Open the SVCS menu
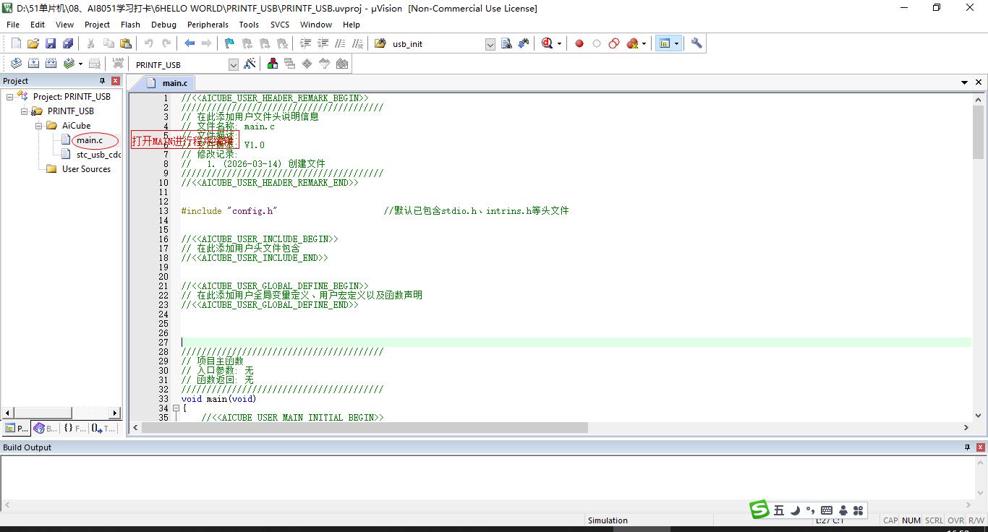Image resolution: width=988 pixels, height=532 pixels. click(x=280, y=25)
